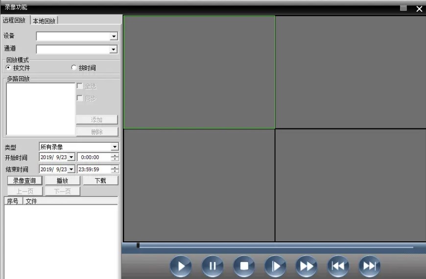The width and height of the screenshot is (426, 279).
Task: Click the 删除 delete button
Action: (x=97, y=132)
